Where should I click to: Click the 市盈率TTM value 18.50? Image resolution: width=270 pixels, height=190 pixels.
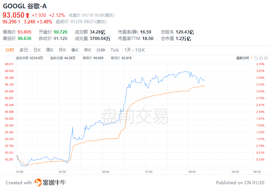[148, 39]
